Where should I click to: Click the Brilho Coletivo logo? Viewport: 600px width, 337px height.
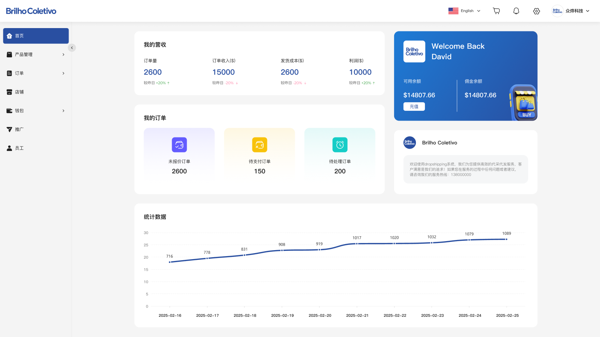pyautogui.click(x=31, y=11)
